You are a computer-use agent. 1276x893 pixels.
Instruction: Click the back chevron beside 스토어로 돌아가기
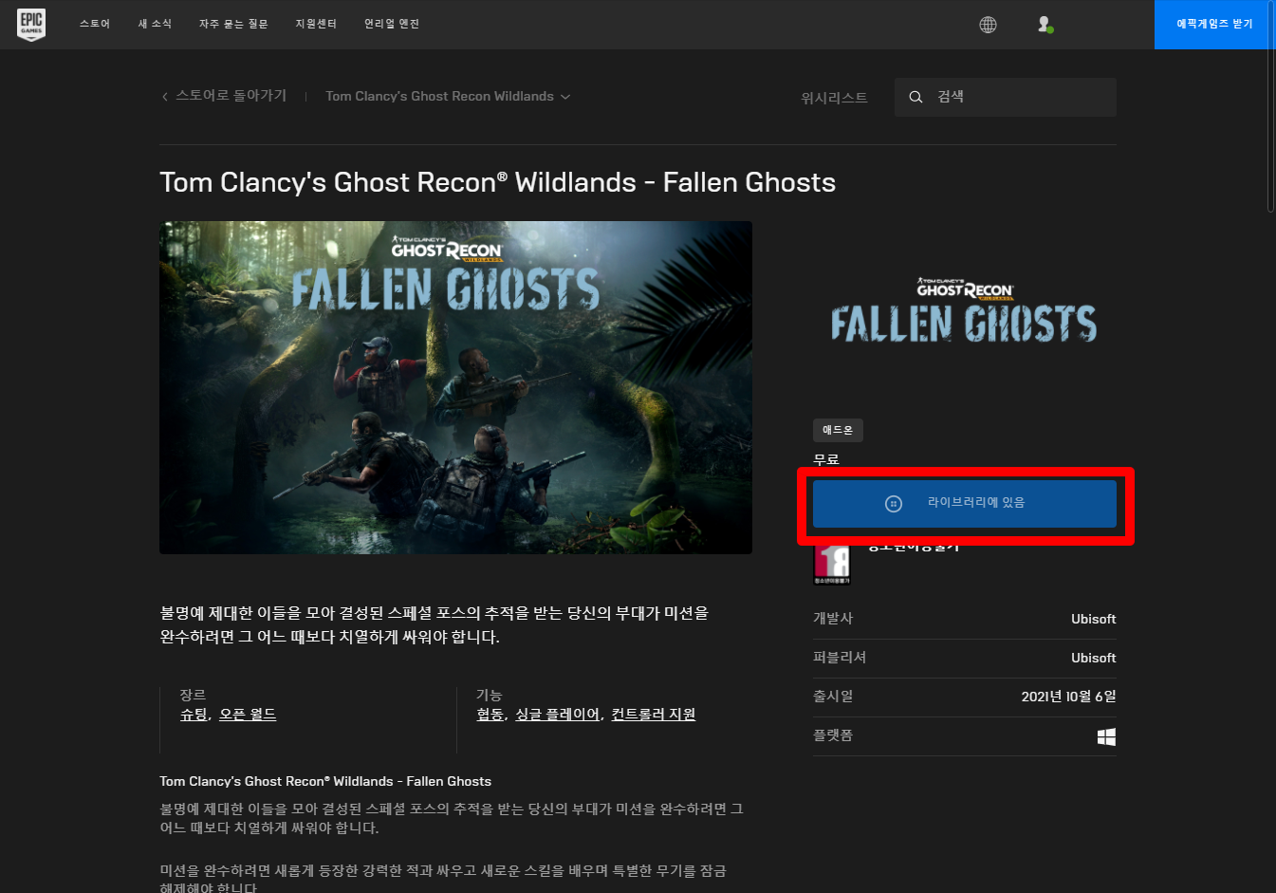click(165, 97)
